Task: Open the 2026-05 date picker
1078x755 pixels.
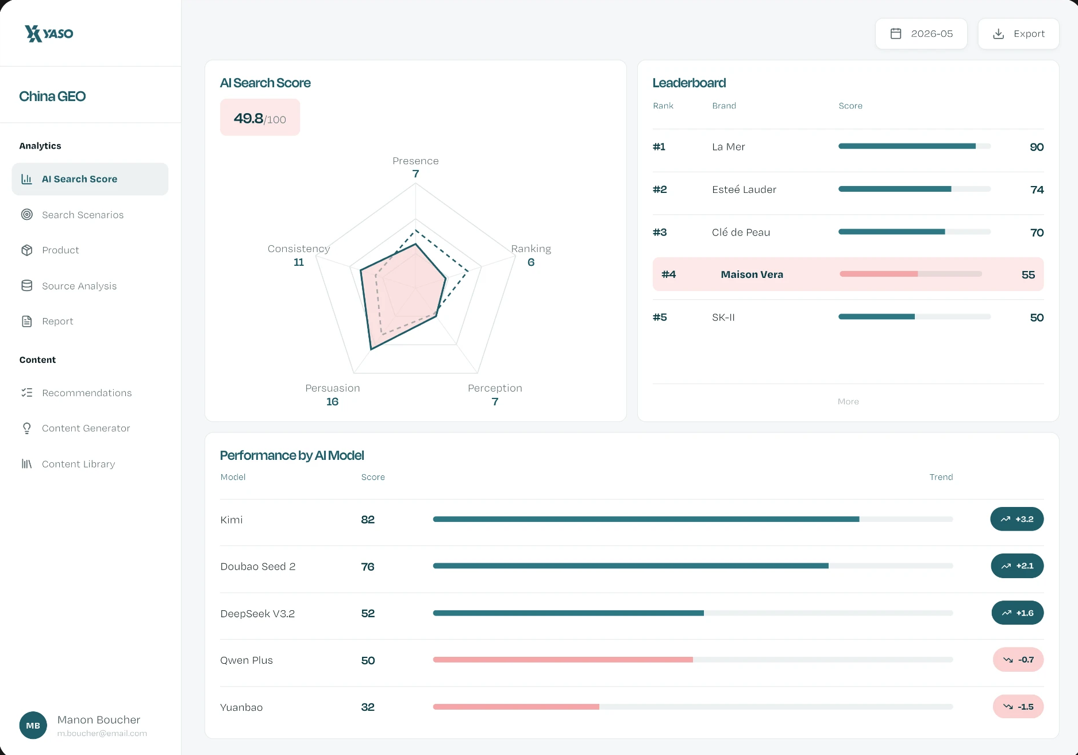Action: (x=921, y=34)
